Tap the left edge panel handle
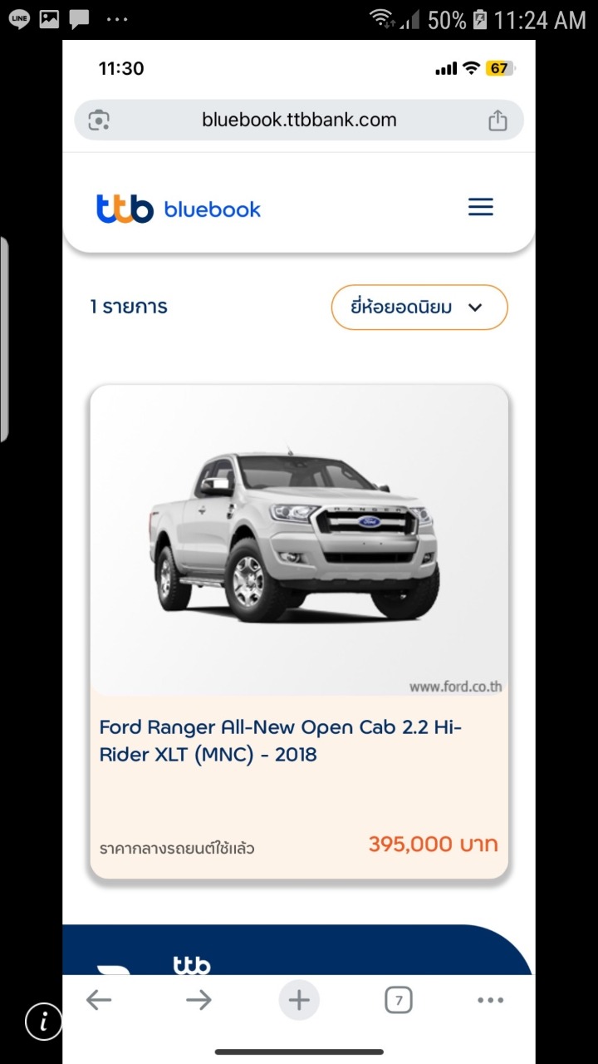The width and height of the screenshot is (598, 1064). 4,339
